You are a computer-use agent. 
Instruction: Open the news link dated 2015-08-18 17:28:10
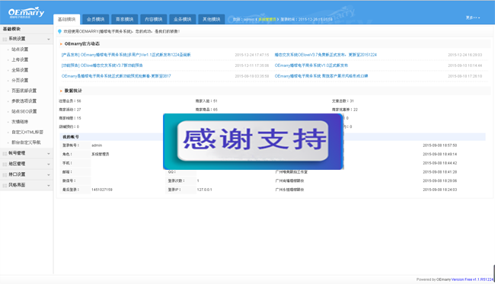click(321, 76)
